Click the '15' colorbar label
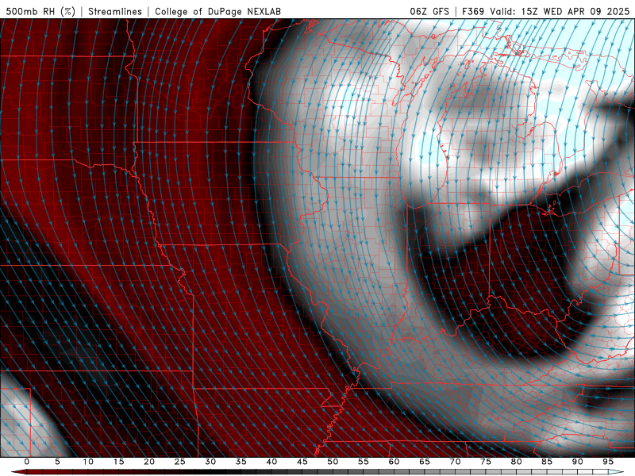 pyautogui.click(x=118, y=462)
